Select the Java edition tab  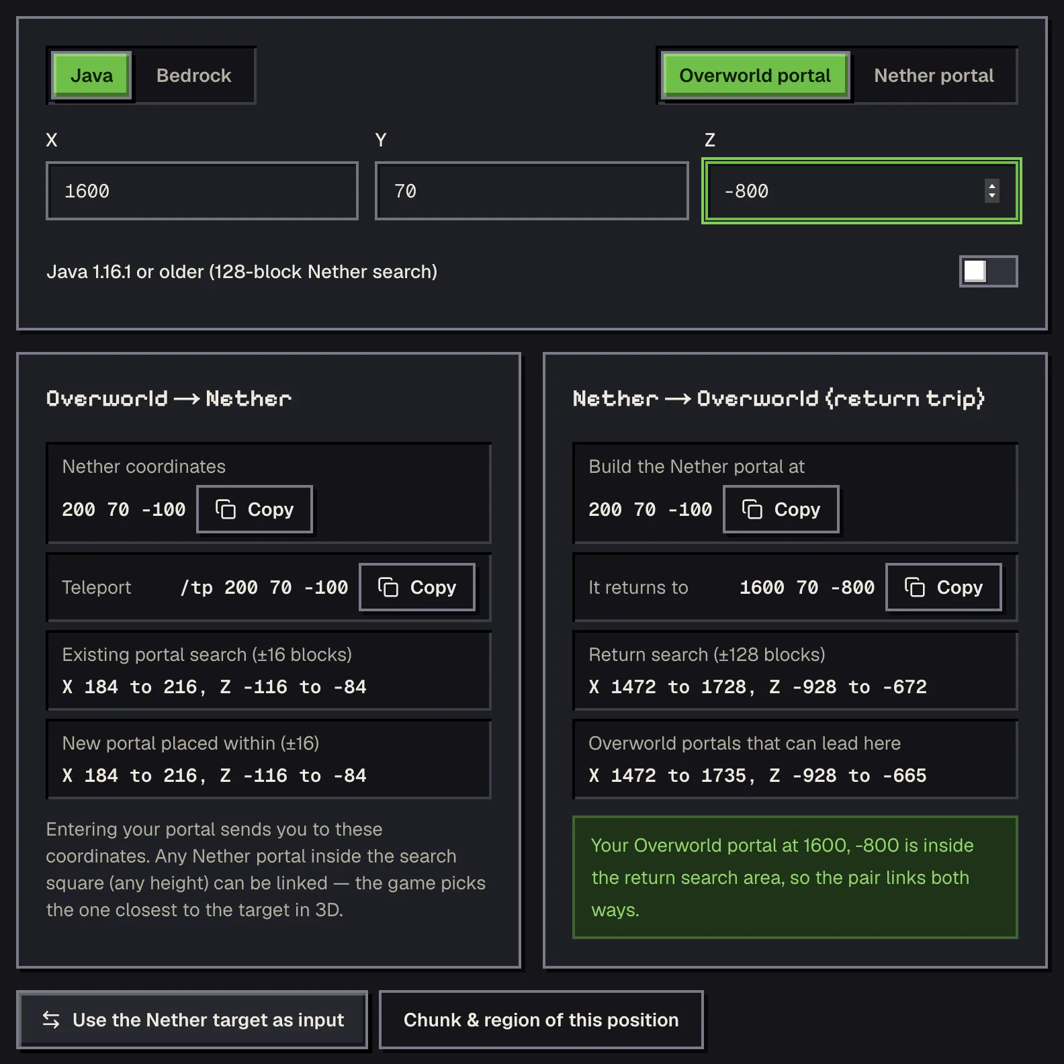[92, 75]
